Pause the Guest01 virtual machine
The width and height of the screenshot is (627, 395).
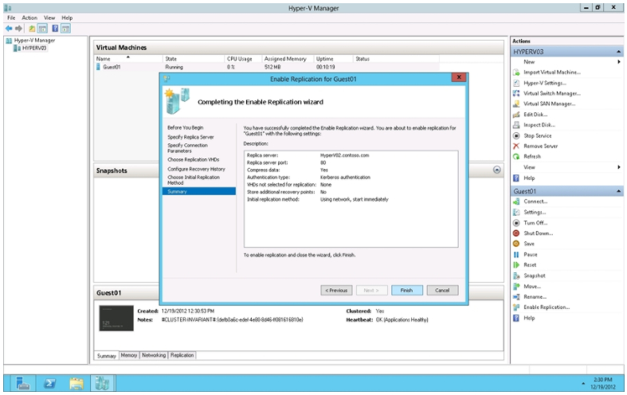coord(531,255)
